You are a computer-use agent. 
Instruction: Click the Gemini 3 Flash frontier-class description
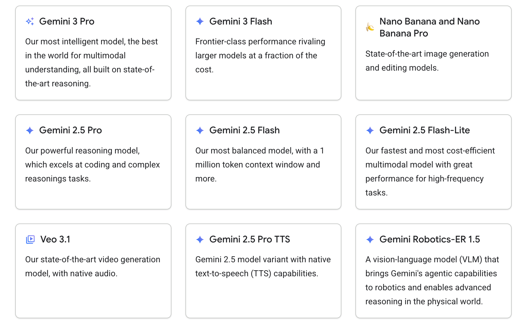click(x=260, y=55)
